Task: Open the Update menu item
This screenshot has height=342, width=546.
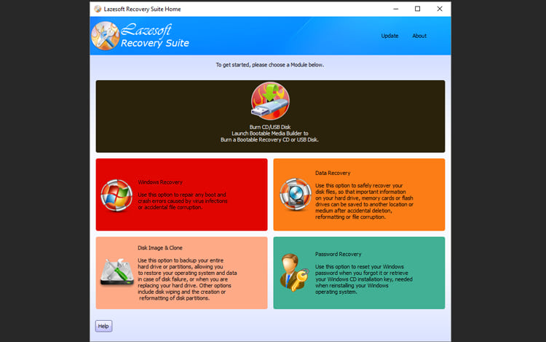Action: tap(389, 36)
